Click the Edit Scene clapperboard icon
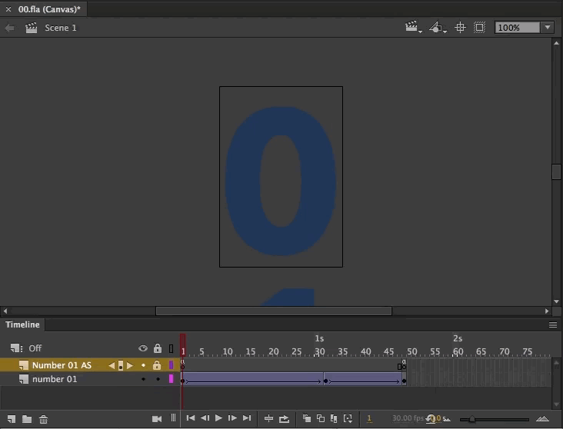563x429 pixels. pyautogui.click(x=413, y=27)
